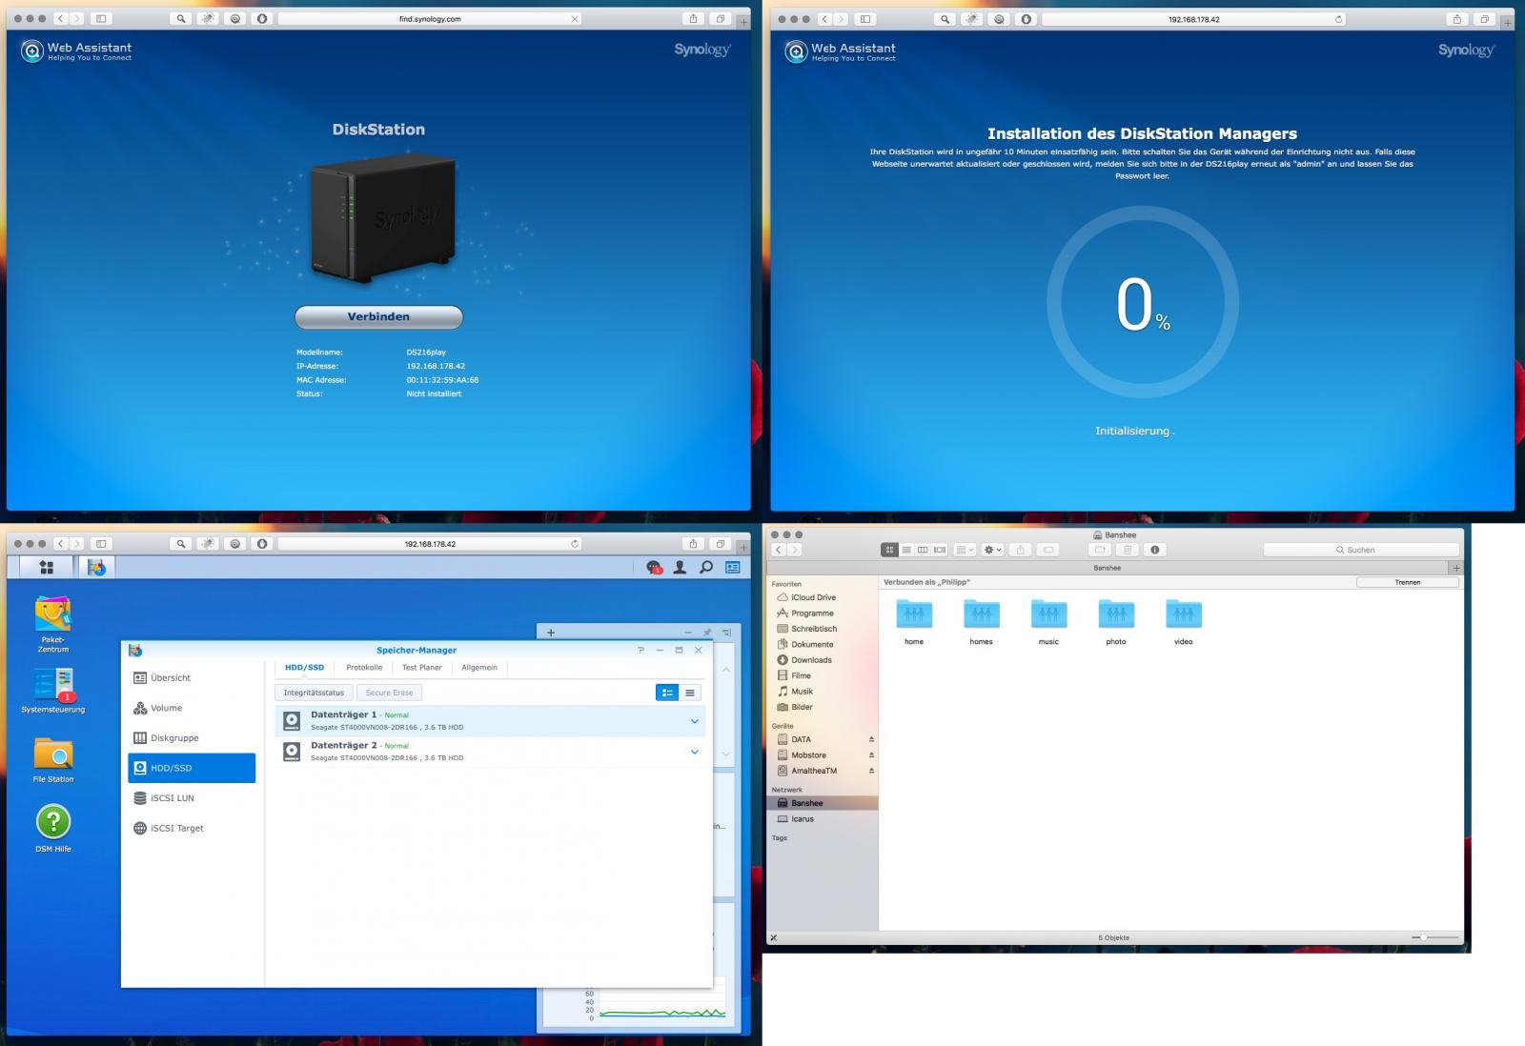Viewport: 1525px width, 1046px height.
Task: Switch Speicher-Manager to compact list view
Action: click(x=690, y=693)
